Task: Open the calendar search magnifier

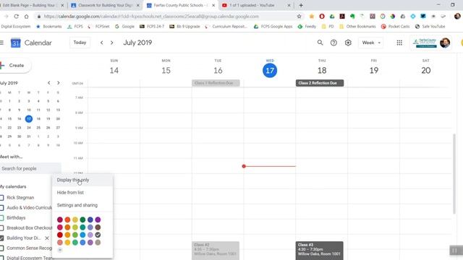Action: pos(320,43)
